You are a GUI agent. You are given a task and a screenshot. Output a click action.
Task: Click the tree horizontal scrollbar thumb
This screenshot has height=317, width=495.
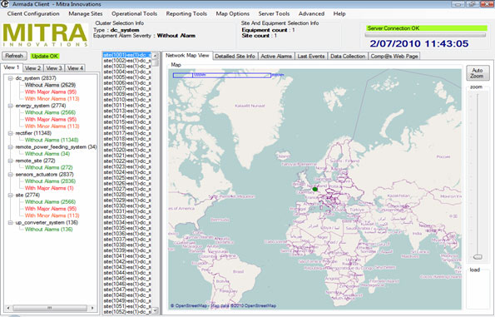[x=50, y=308]
